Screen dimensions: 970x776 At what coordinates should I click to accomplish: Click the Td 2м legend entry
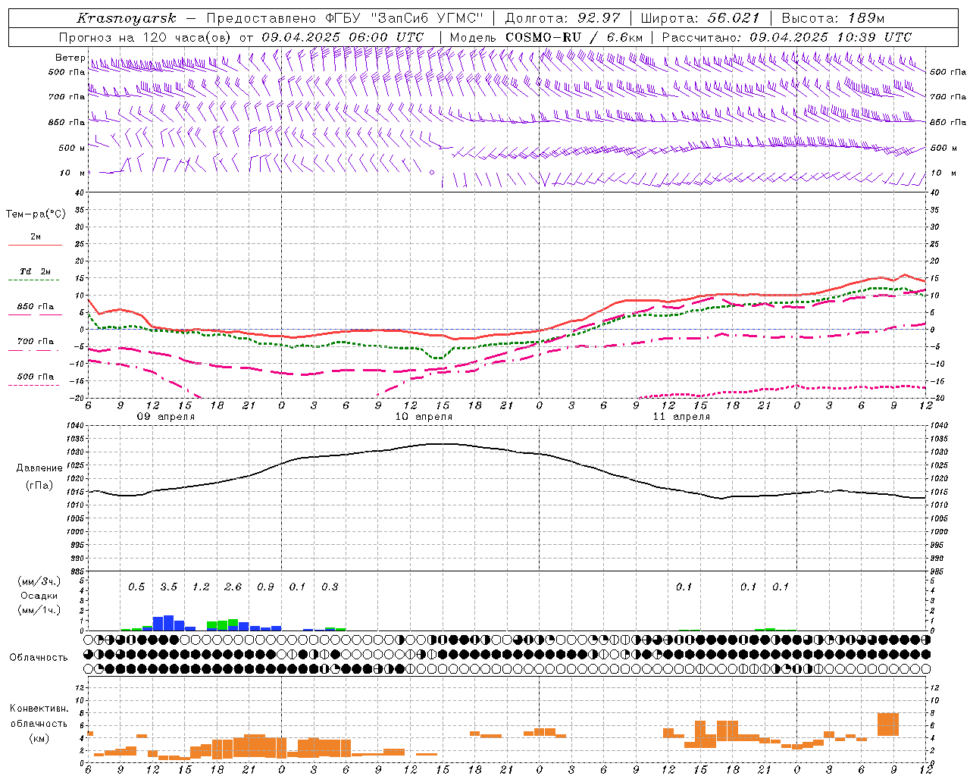click(x=36, y=271)
